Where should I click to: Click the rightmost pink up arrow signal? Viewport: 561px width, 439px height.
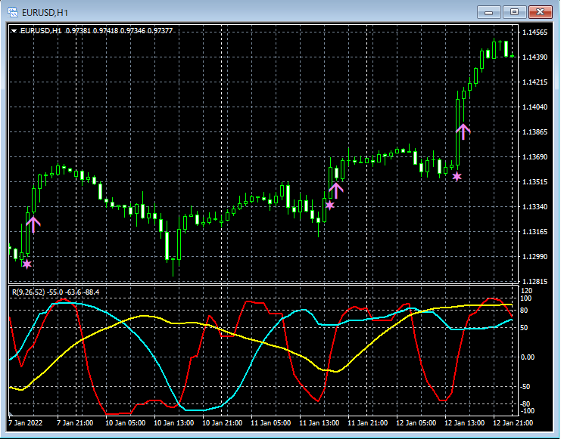(463, 131)
